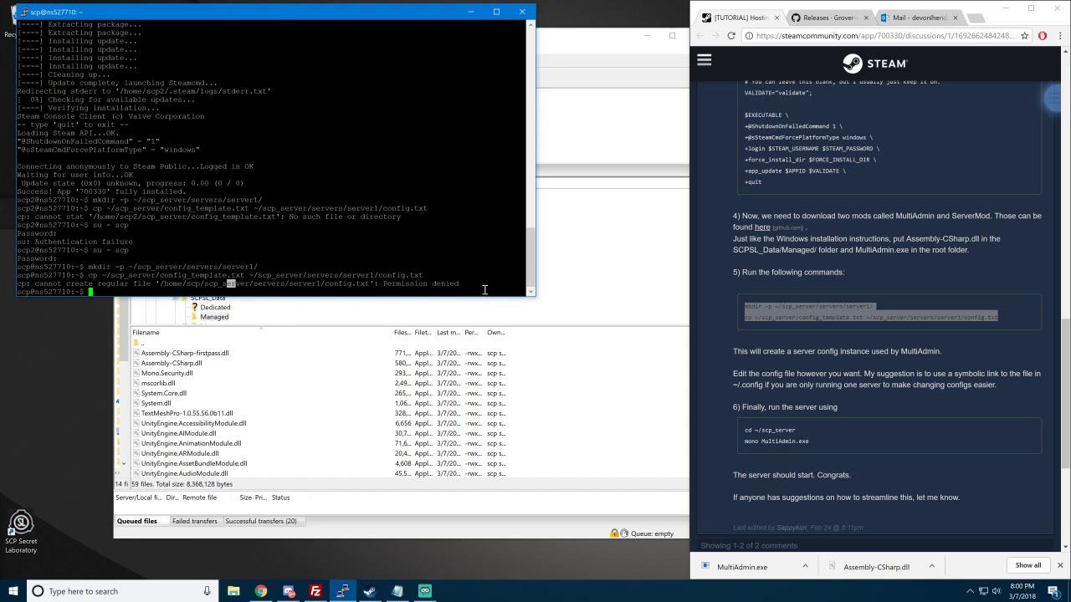
Task: Show hidden system tray icons
Action: point(971,591)
